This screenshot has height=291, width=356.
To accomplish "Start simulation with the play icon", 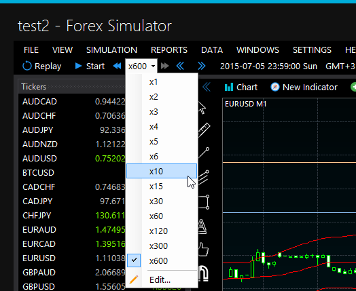I will (78, 66).
